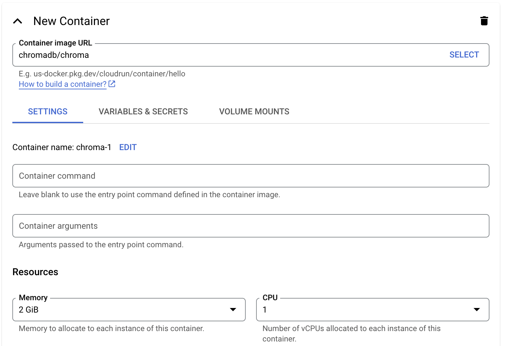Click the CPU dropdown arrow

(476, 310)
